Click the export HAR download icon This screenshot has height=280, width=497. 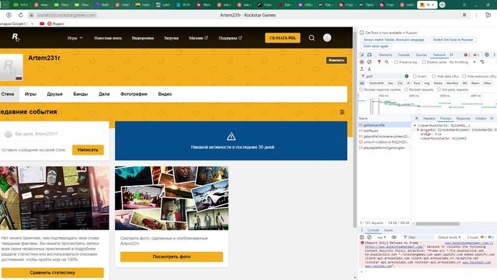coord(370,69)
